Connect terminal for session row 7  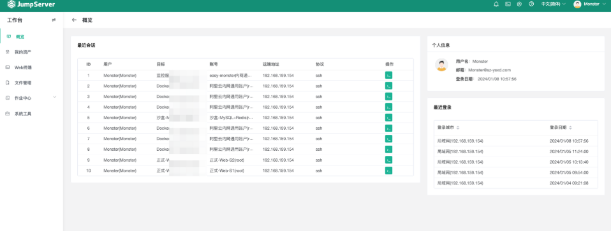(388, 139)
